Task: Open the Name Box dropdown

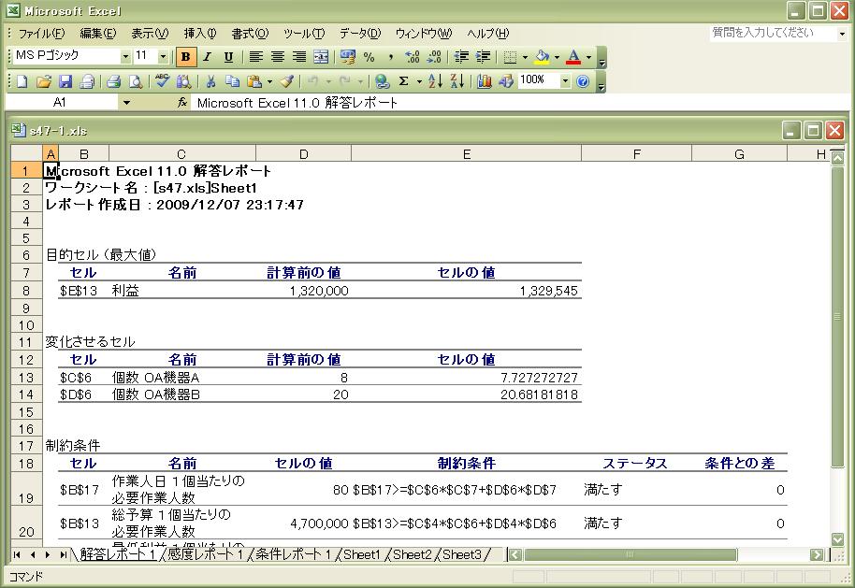Action: tap(126, 103)
